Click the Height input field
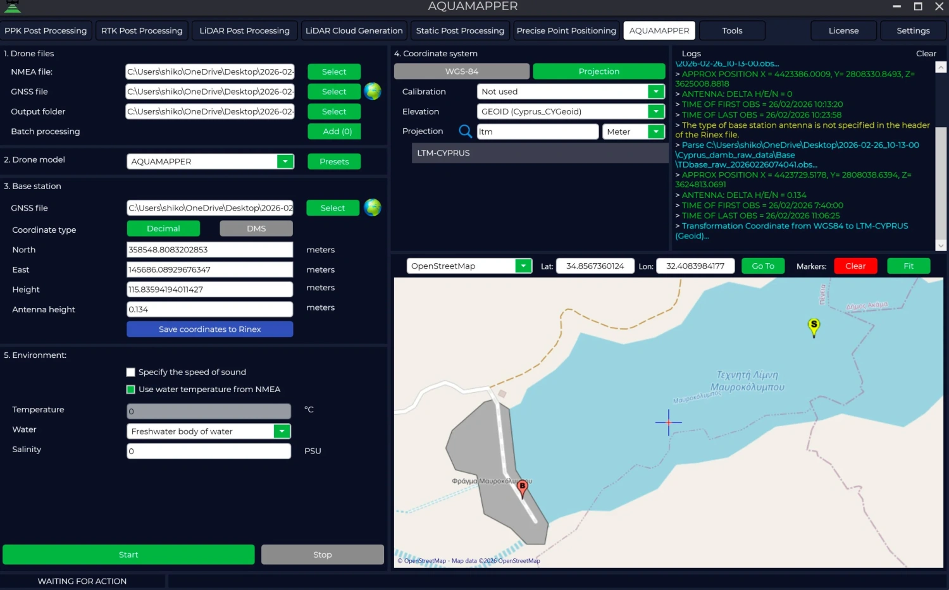 point(210,290)
